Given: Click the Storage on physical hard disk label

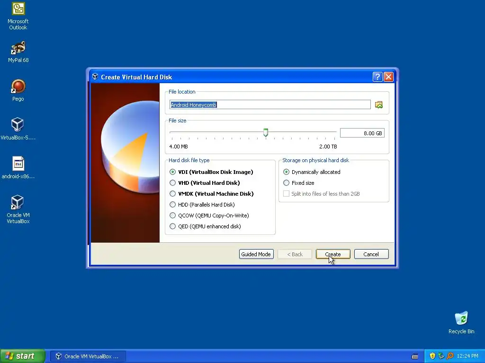Looking at the screenshot, I should click(x=315, y=160).
